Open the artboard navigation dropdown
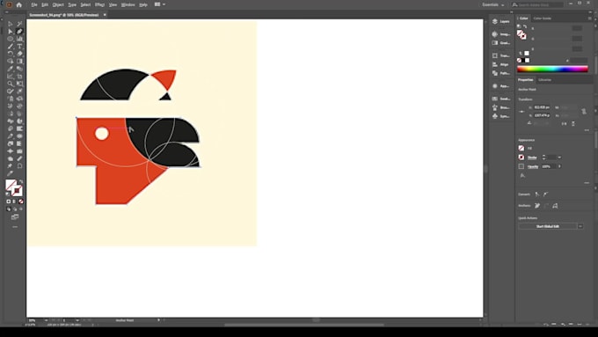The image size is (598, 337). (77, 320)
